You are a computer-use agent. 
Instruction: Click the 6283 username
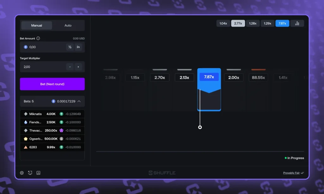tap(33, 147)
